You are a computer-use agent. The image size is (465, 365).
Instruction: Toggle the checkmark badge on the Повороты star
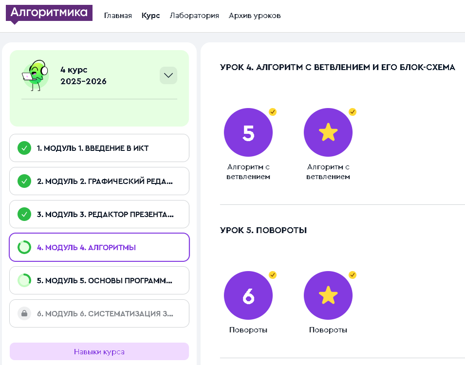tap(352, 275)
